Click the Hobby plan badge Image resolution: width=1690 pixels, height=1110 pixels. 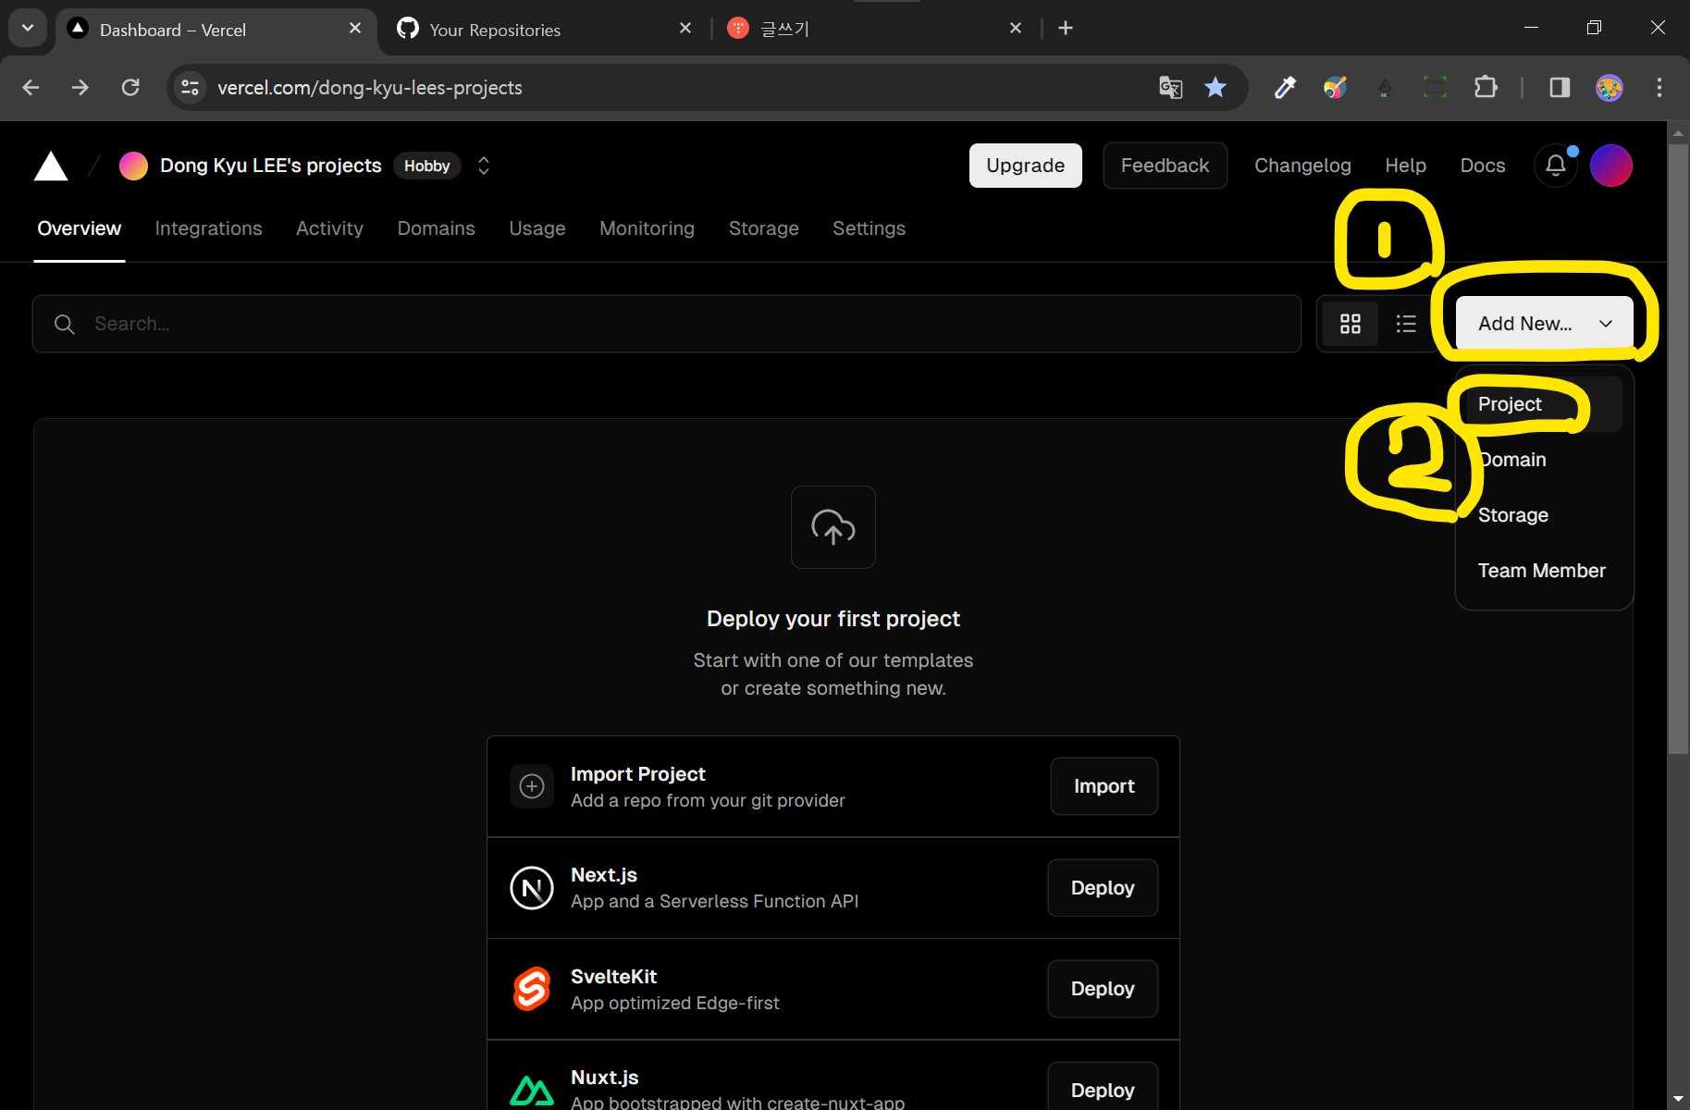tap(426, 166)
